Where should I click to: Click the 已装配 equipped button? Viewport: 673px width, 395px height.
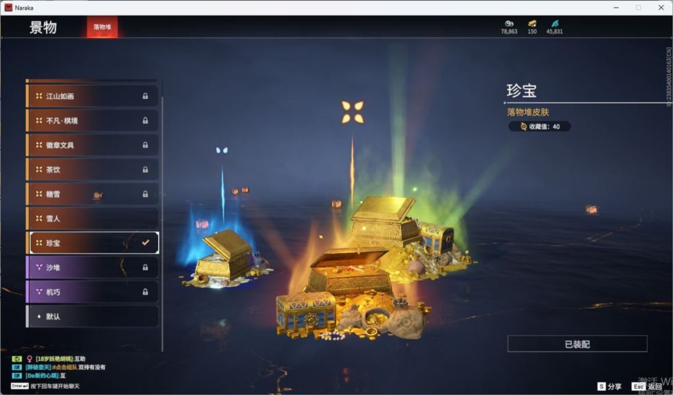(x=577, y=344)
